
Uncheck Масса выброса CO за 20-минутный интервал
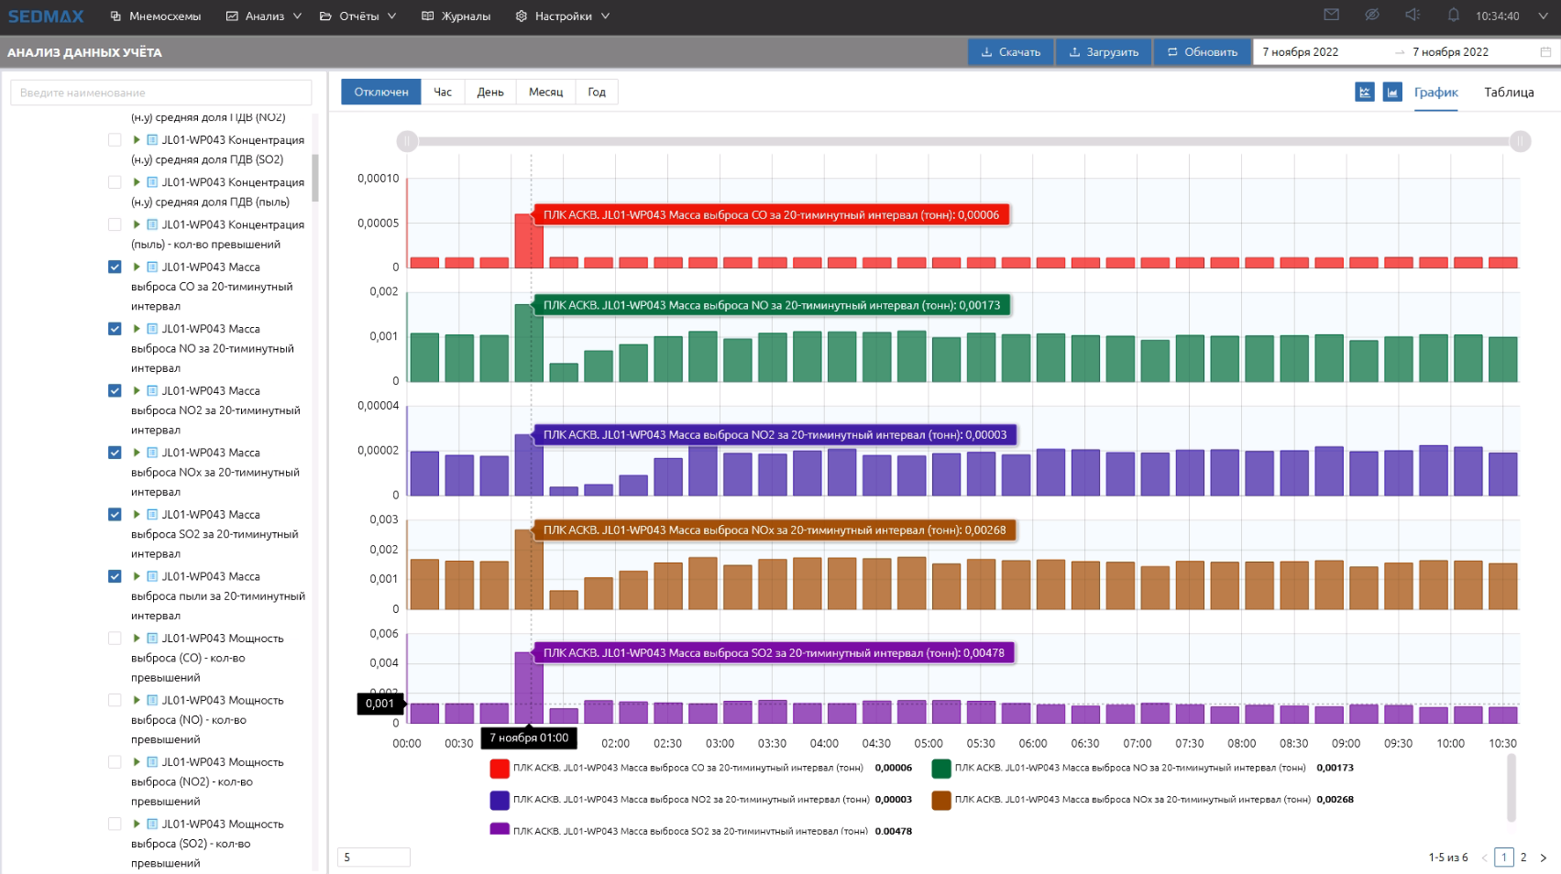coord(115,267)
